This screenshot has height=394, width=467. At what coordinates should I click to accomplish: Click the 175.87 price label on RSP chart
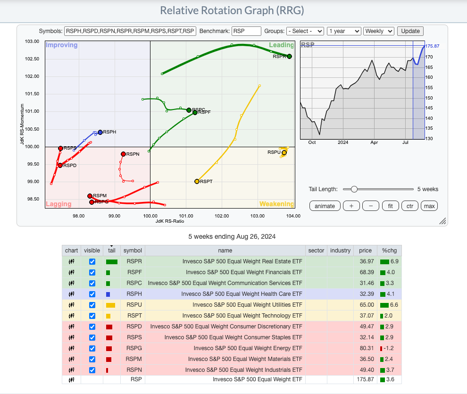pos(432,46)
